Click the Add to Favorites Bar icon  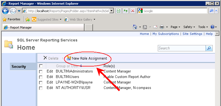(27, 19)
